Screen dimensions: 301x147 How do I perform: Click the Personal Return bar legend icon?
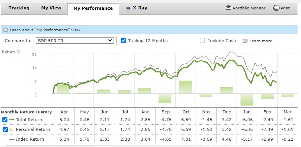11,130
